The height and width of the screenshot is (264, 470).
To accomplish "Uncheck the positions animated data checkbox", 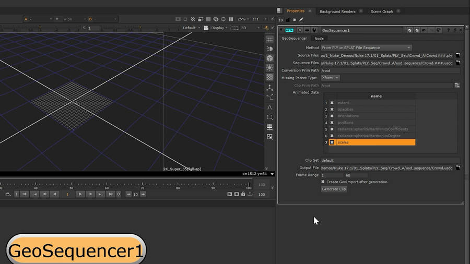I will (x=332, y=123).
